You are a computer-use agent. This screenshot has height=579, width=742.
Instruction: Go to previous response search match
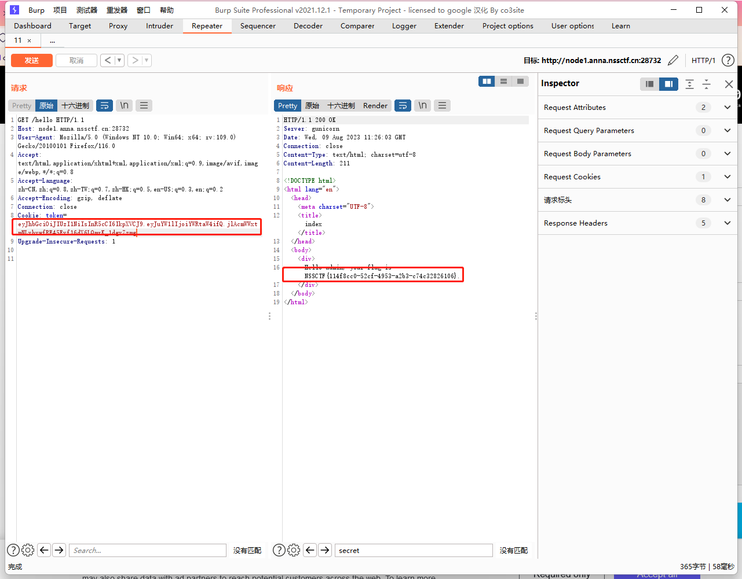(310, 550)
